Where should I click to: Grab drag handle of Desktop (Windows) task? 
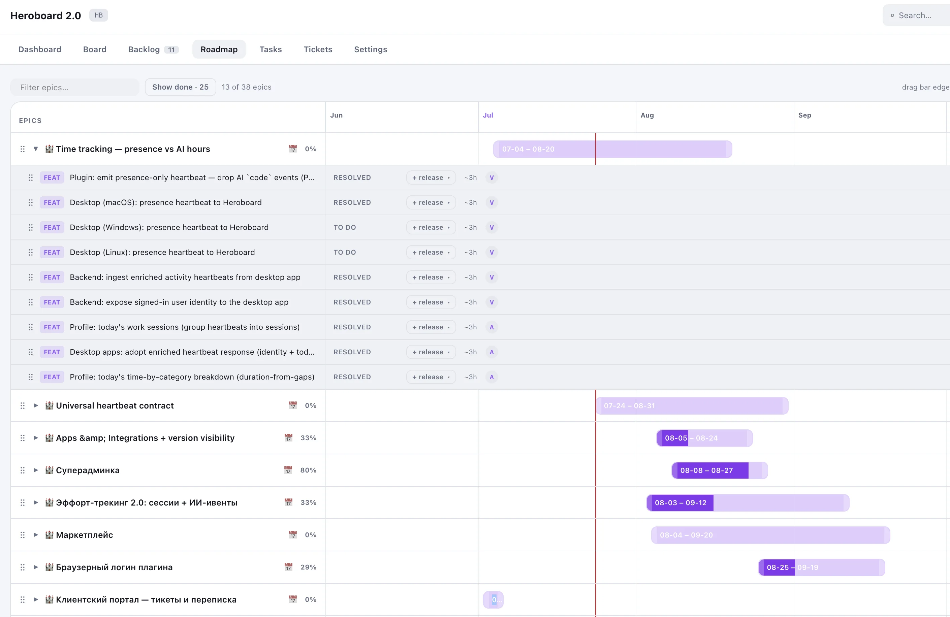[31, 227]
